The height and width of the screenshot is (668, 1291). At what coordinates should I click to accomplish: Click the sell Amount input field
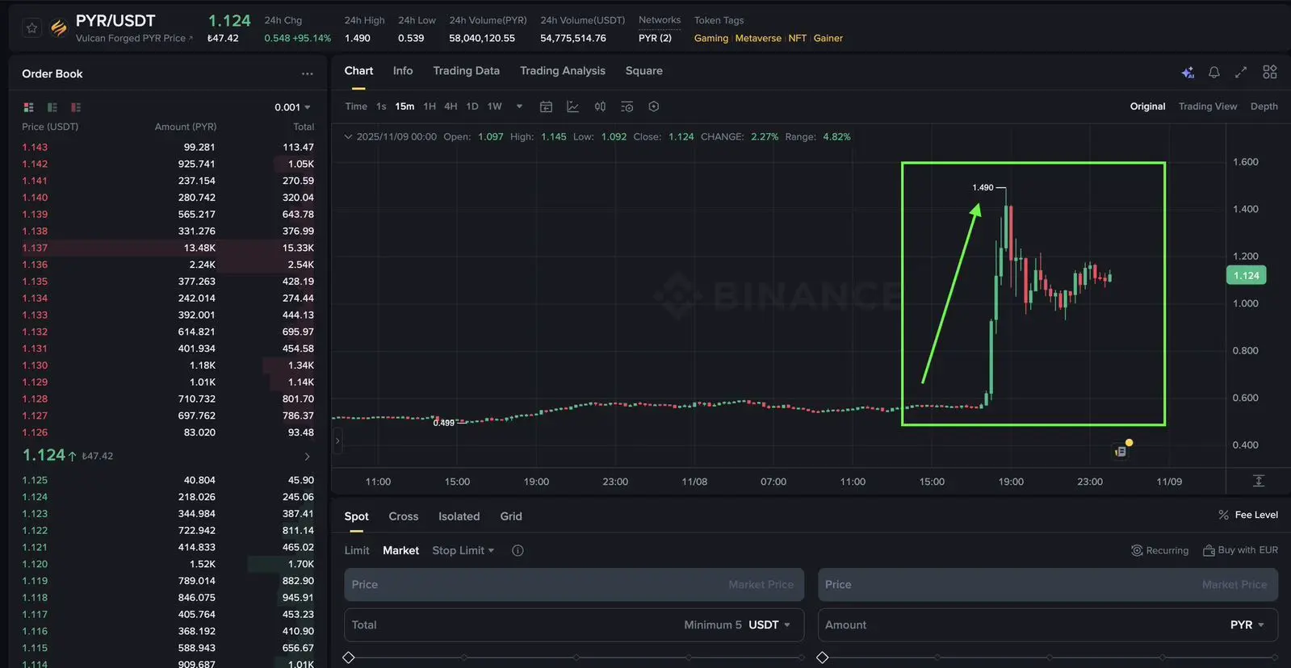point(1048,625)
